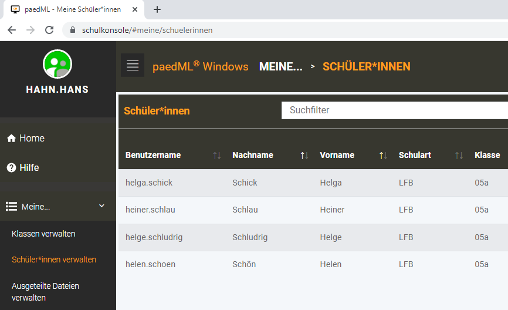Sort by Vorname using arrows icon
Image resolution: width=508 pixels, height=310 pixels.
tap(383, 156)
